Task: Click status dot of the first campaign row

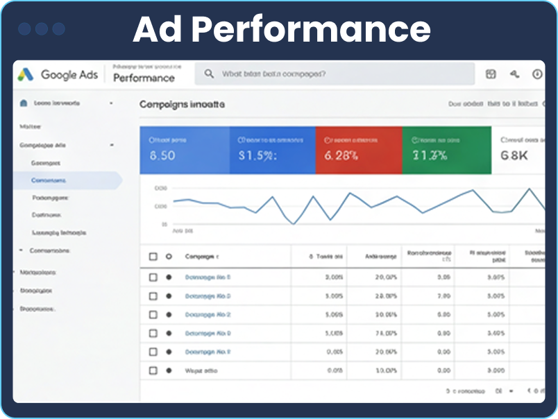Action: coord(169,277)
